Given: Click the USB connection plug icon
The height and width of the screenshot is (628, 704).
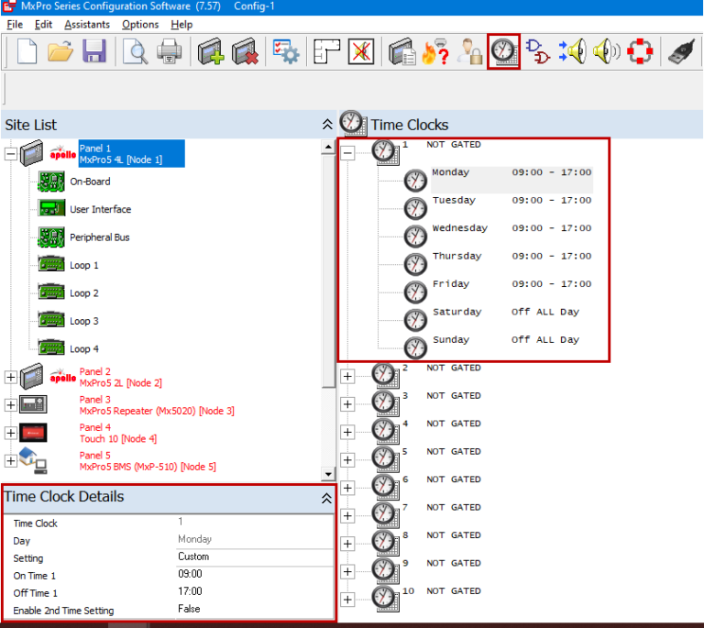Looking at the screenshot, I should click(x=683, y=51).
